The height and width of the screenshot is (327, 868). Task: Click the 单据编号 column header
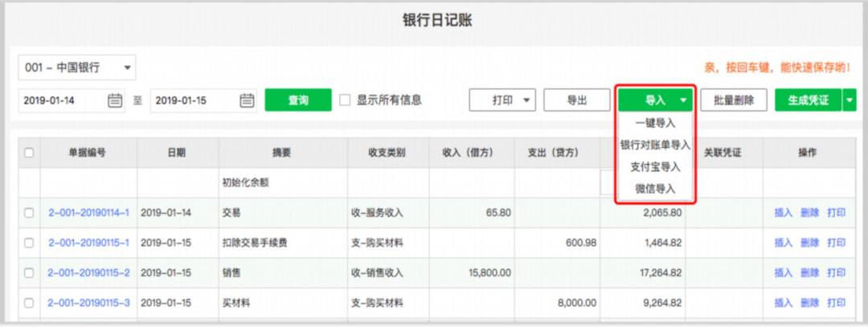[x=88, y=153]
